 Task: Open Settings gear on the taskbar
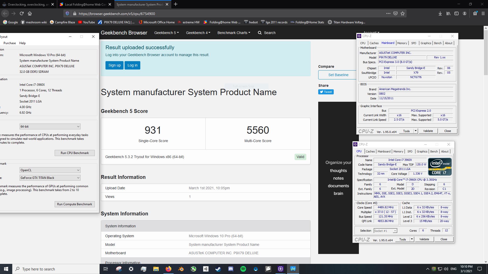(x=131, y=269)
